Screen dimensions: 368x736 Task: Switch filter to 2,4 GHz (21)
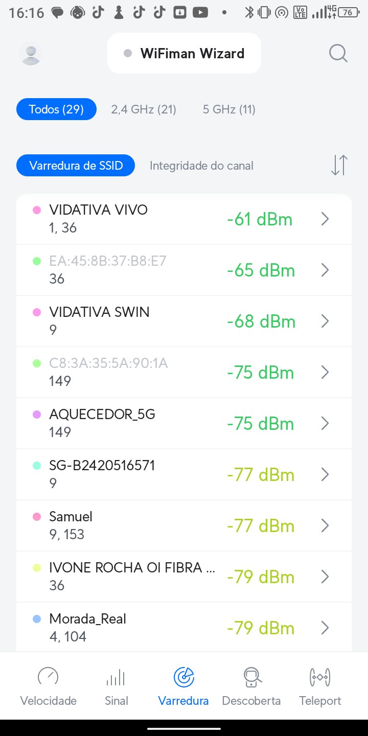(x=144, y=109)
